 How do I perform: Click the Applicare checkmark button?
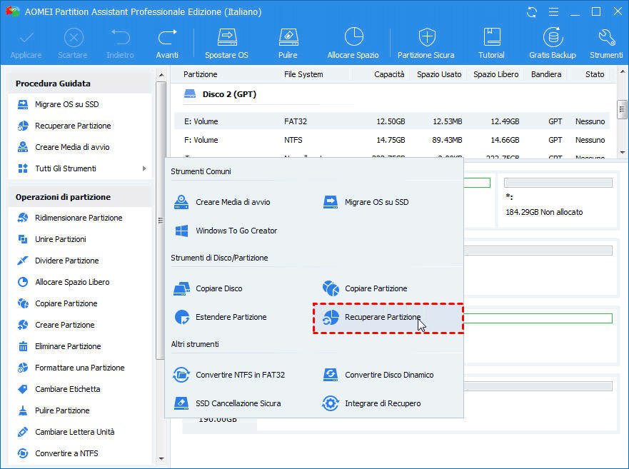(x=26, y=44)
